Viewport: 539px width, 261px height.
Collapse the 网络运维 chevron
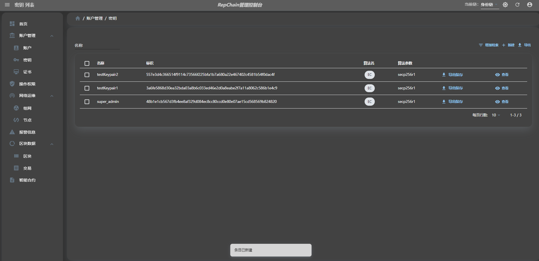52,96
